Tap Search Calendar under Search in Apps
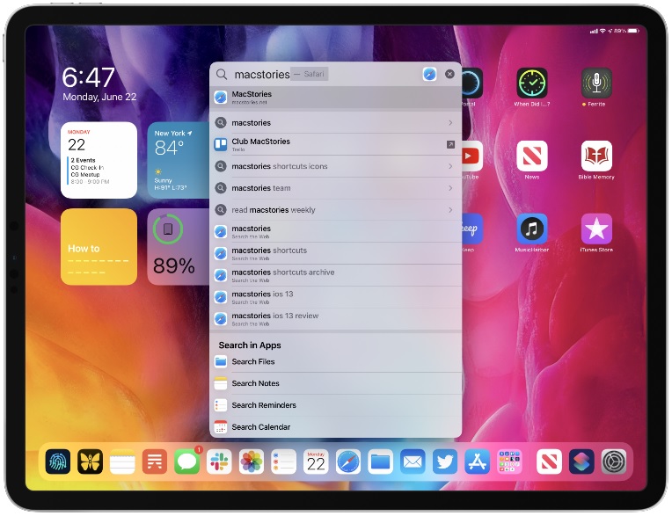 336,427
